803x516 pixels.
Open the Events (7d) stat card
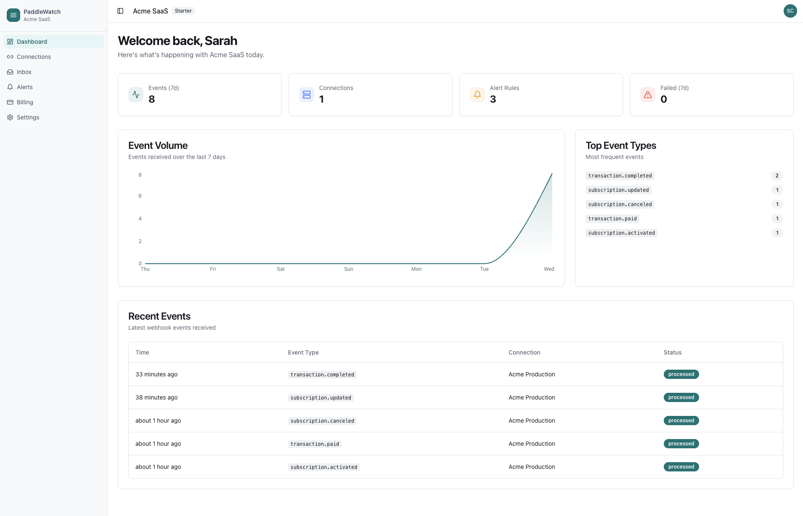click(x=199, y=94)
